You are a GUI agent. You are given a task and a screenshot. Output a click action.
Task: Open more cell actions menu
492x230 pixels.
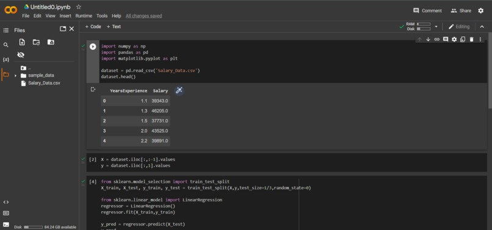point(480,40)
